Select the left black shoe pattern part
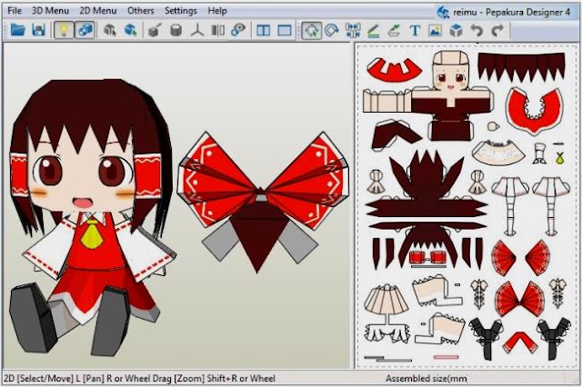The image size is (582, 387). click(486, 337)
